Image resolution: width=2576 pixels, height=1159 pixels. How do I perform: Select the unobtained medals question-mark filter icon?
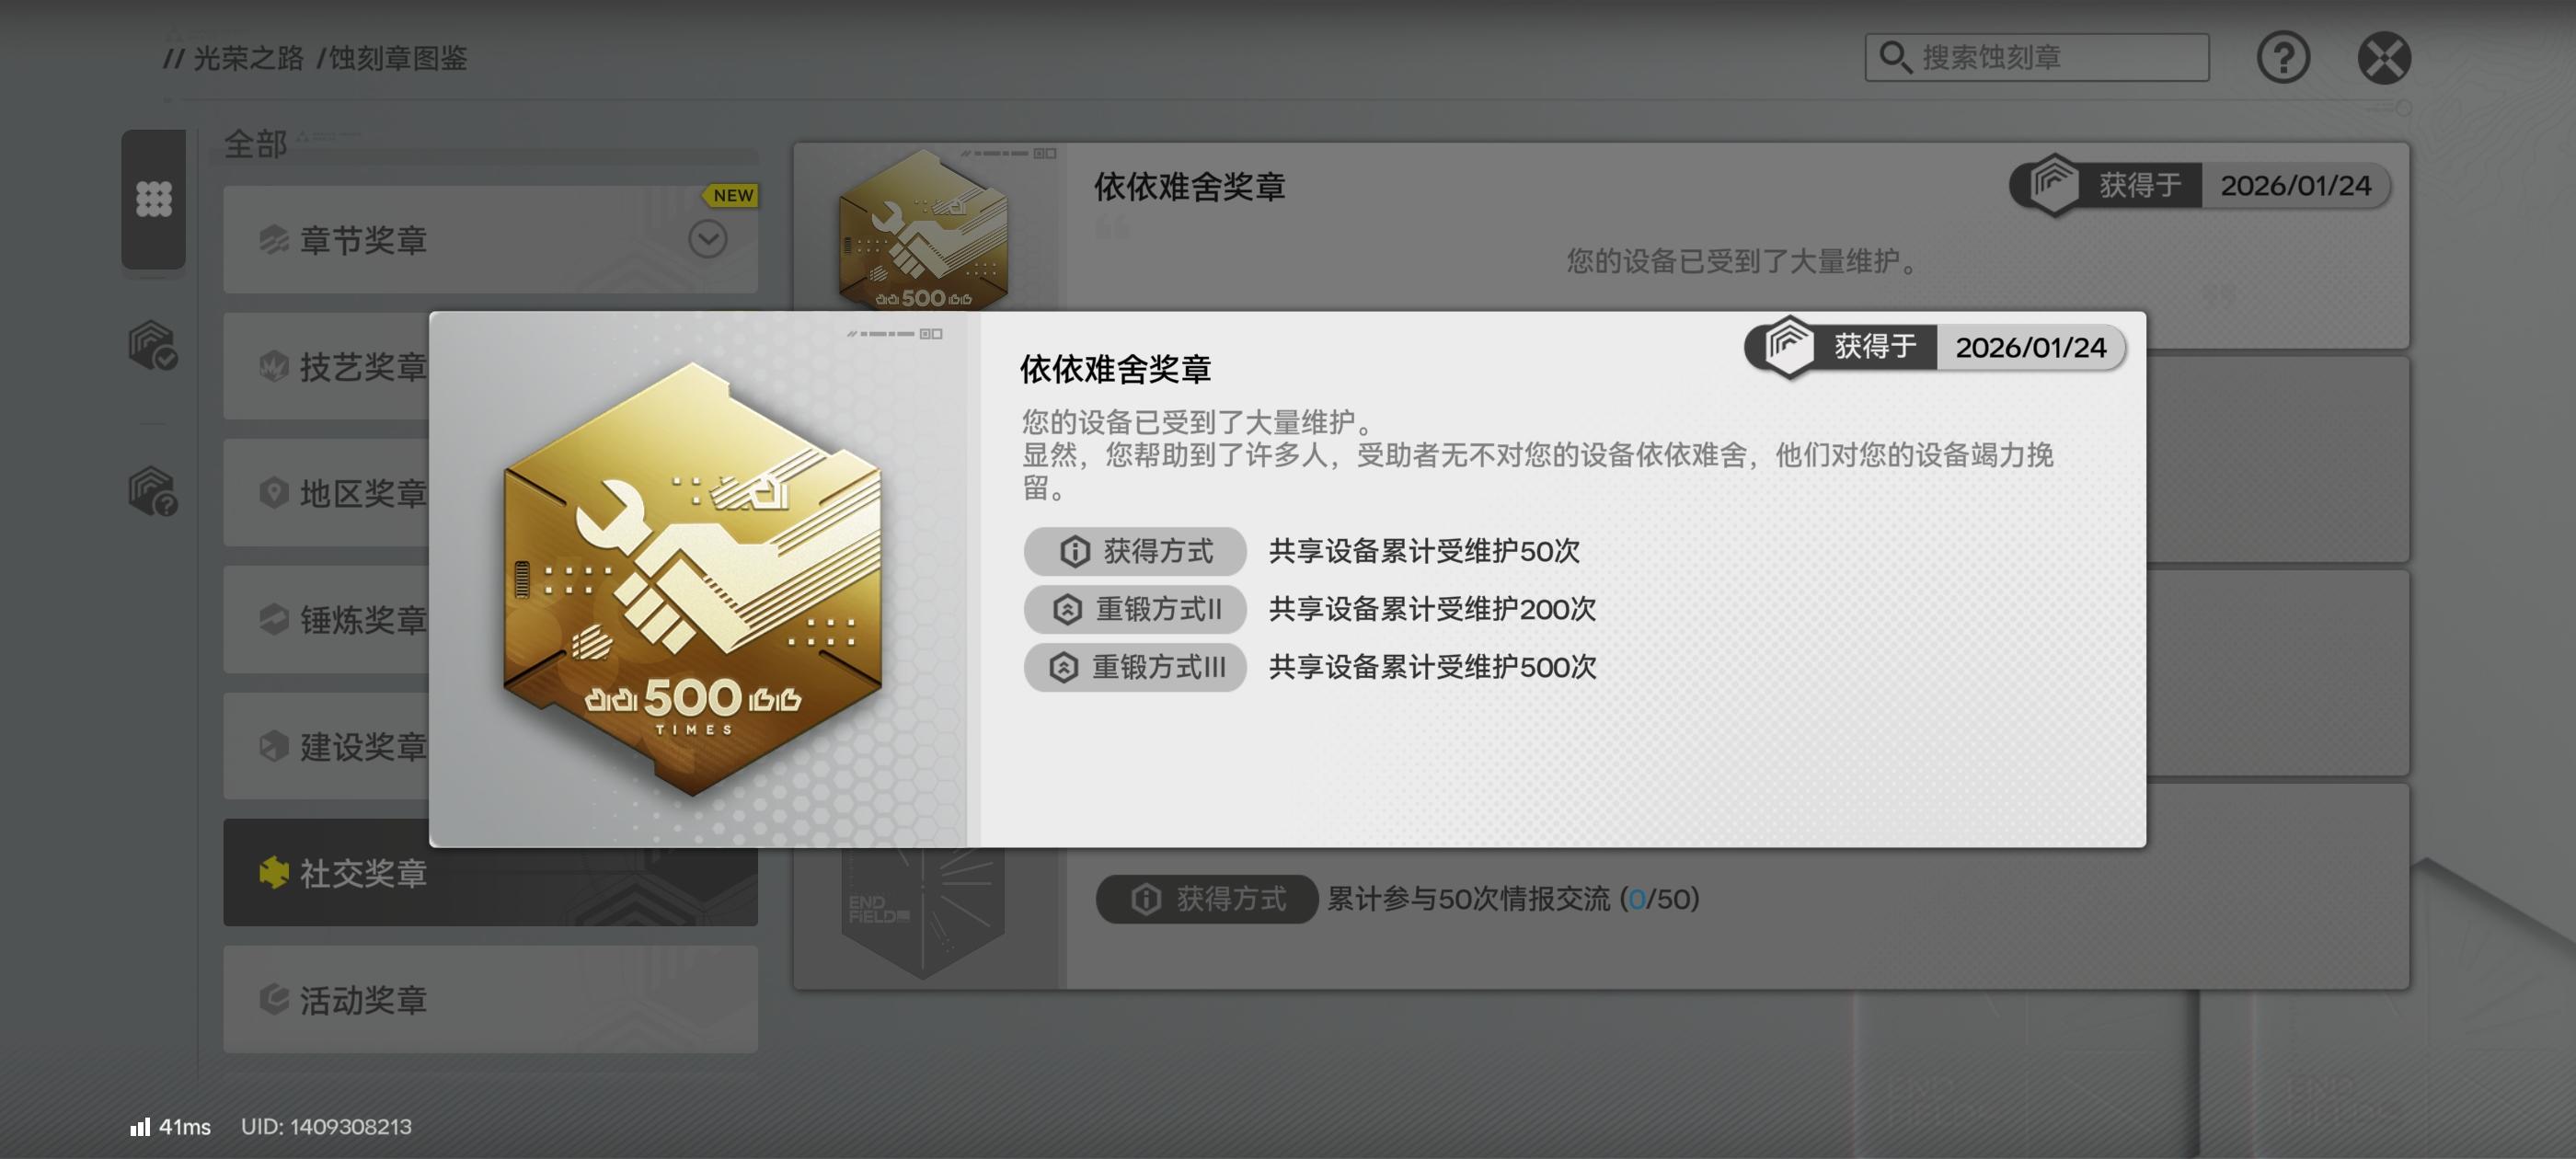click(153, 491)
